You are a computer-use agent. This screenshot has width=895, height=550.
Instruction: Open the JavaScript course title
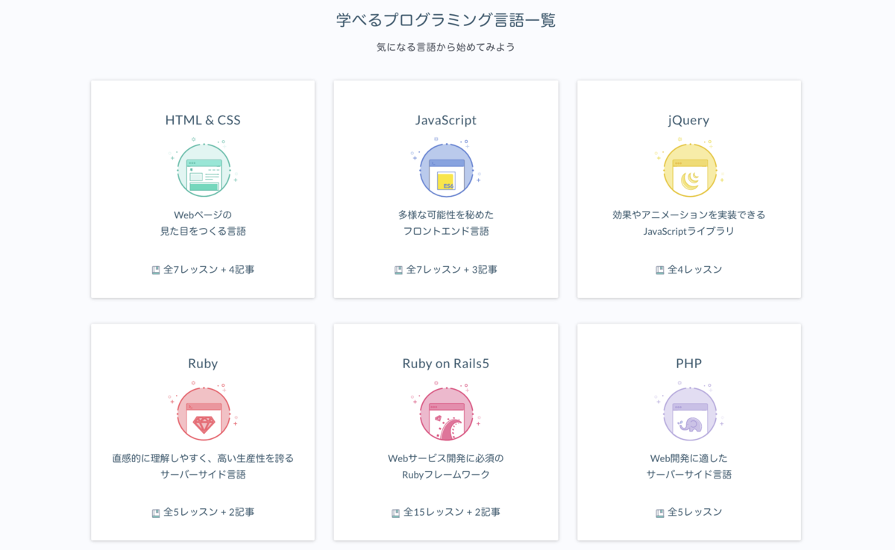click(x=446, y=120)
